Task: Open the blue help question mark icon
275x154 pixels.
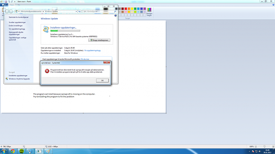Action: coord(115,16)
